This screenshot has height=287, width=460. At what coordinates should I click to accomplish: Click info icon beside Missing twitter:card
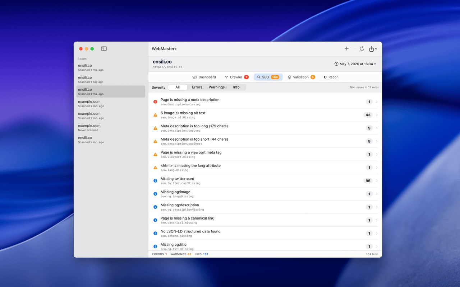(155, 181)
